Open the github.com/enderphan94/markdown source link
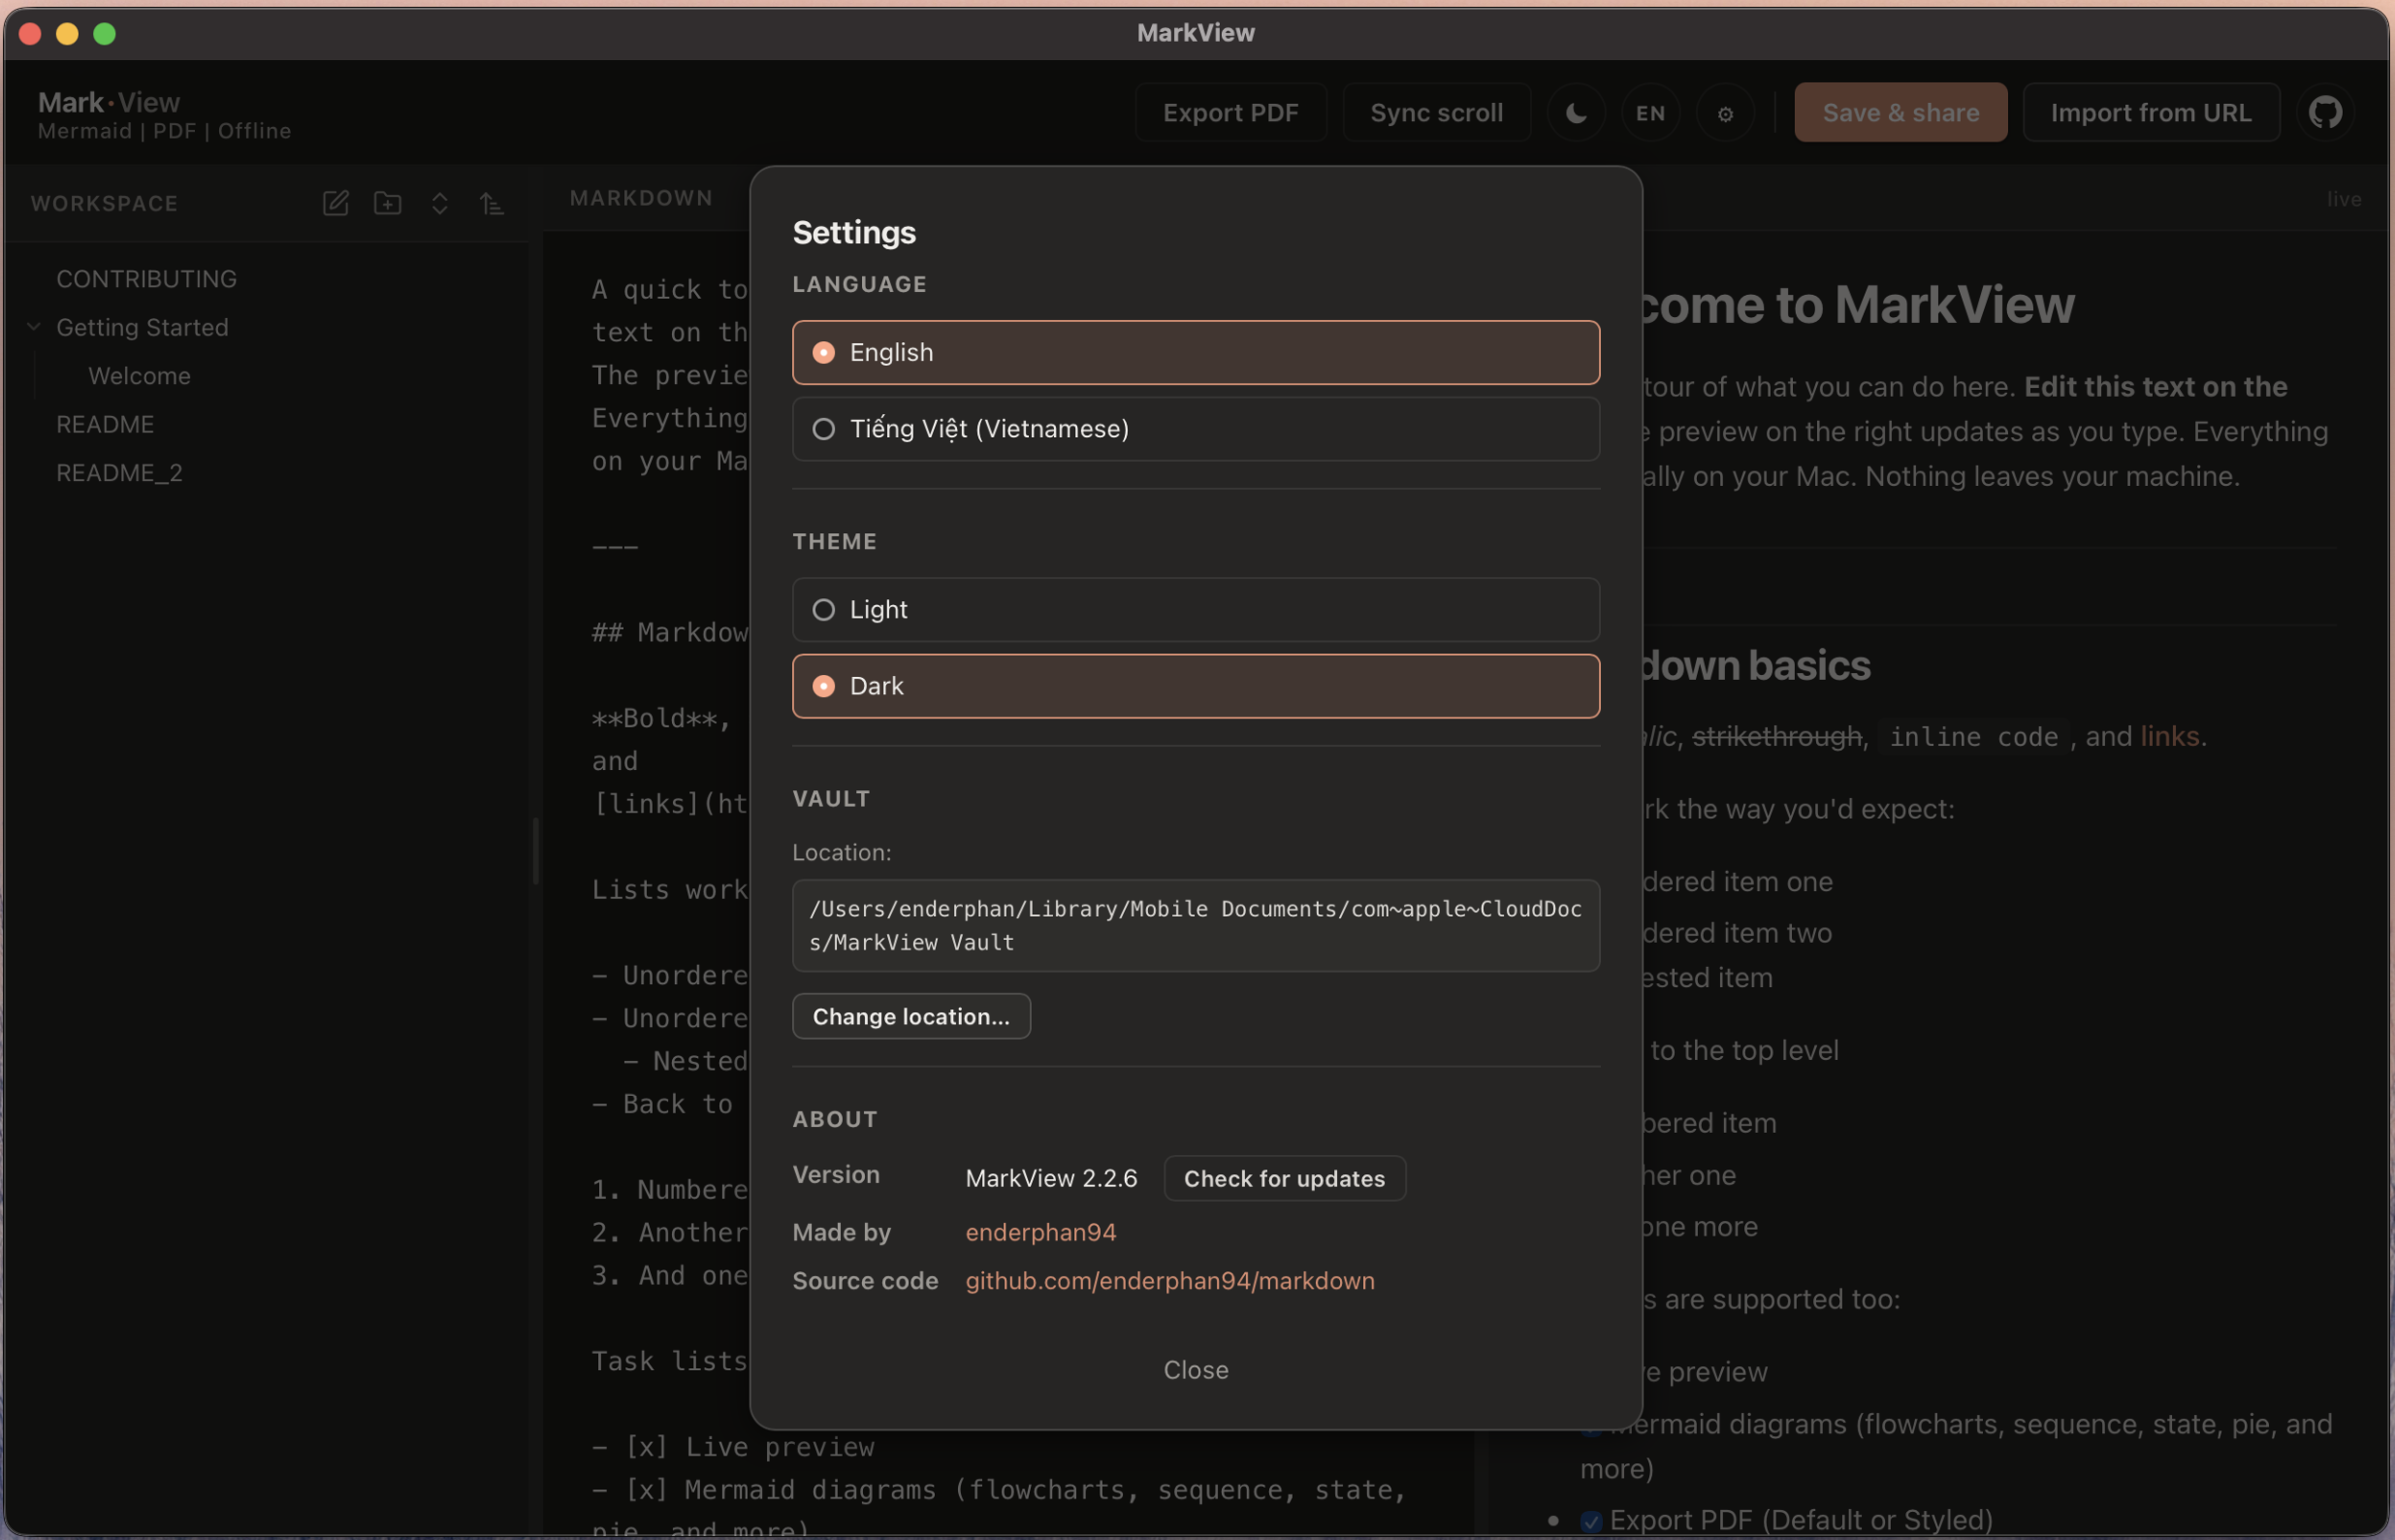 tap(1169, 1281)
